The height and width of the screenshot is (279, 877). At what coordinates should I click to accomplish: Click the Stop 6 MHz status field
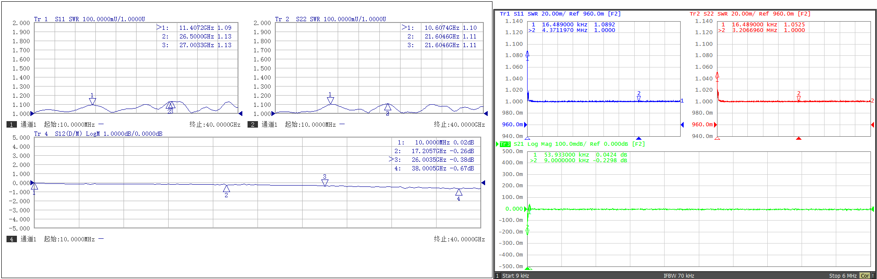pos(842,276)
